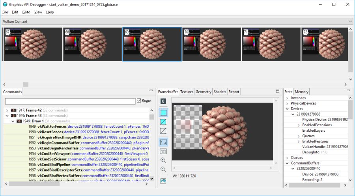Expand Instances in State tree
The height and width of the screenshot is (196, 355).
click(x=287, y=98)
